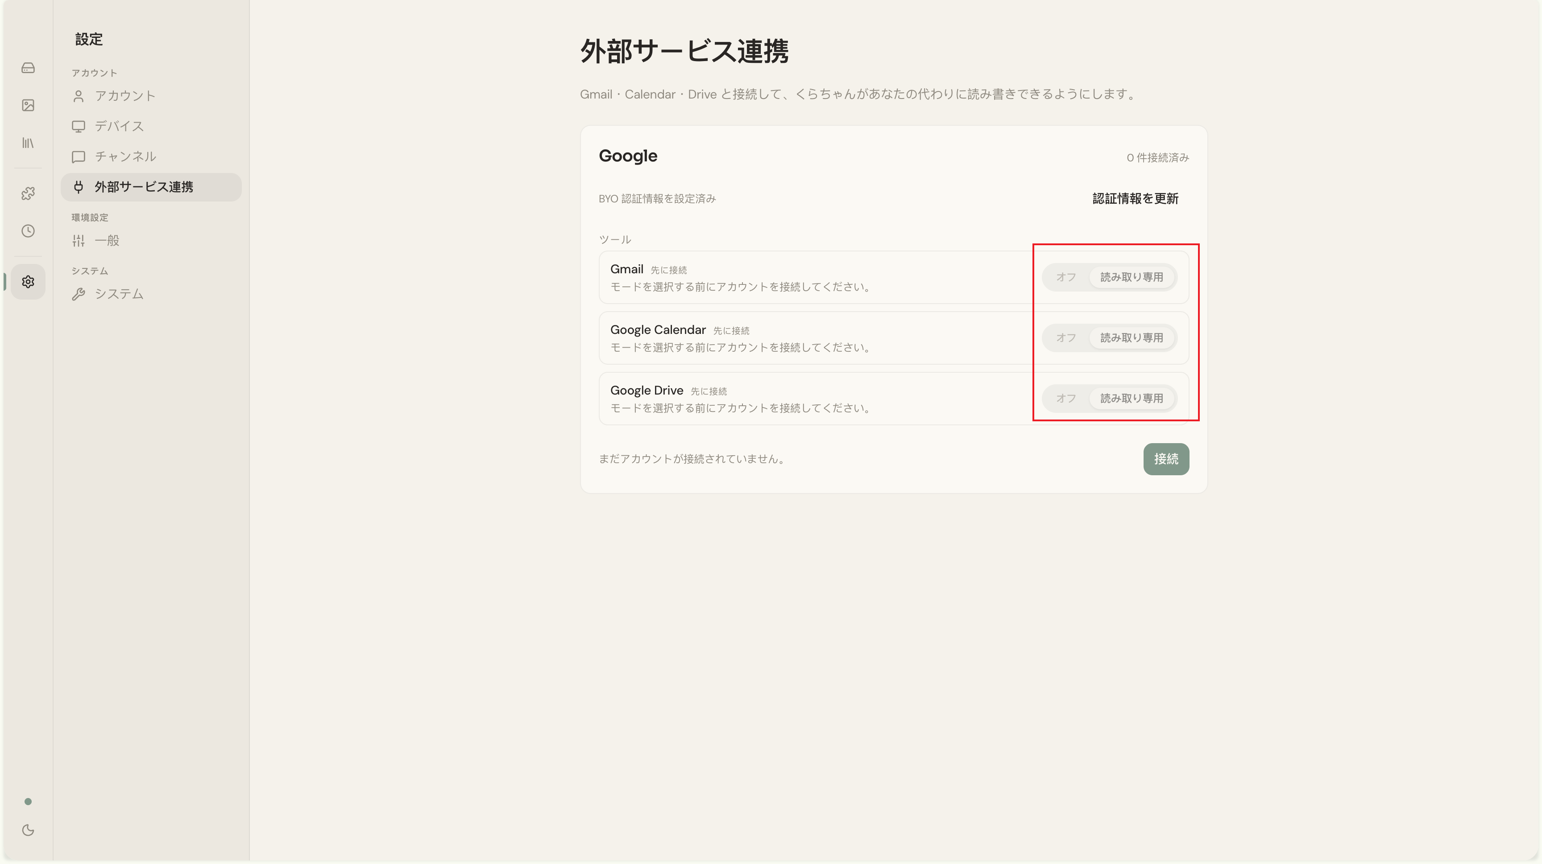Set Google Drive mode to オフ
Image resolution: width=1542 pixels, height=864 pixels.
[x=1065, y=398]
